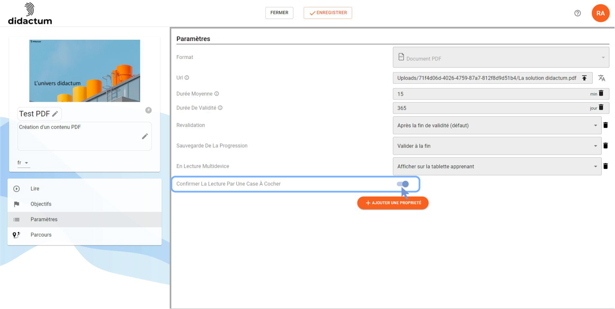Open the Parcours menu item
Image resolution: width=615 pixels, height=309 pixels.
[x=84, y=235]
